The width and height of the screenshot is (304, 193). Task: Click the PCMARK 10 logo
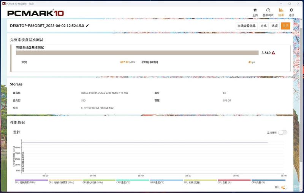[35, 13]
